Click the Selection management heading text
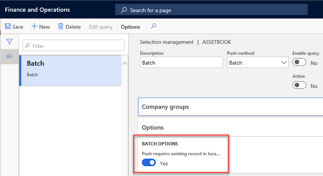This screenshot has height=176, width=323. tap(167, 42)
